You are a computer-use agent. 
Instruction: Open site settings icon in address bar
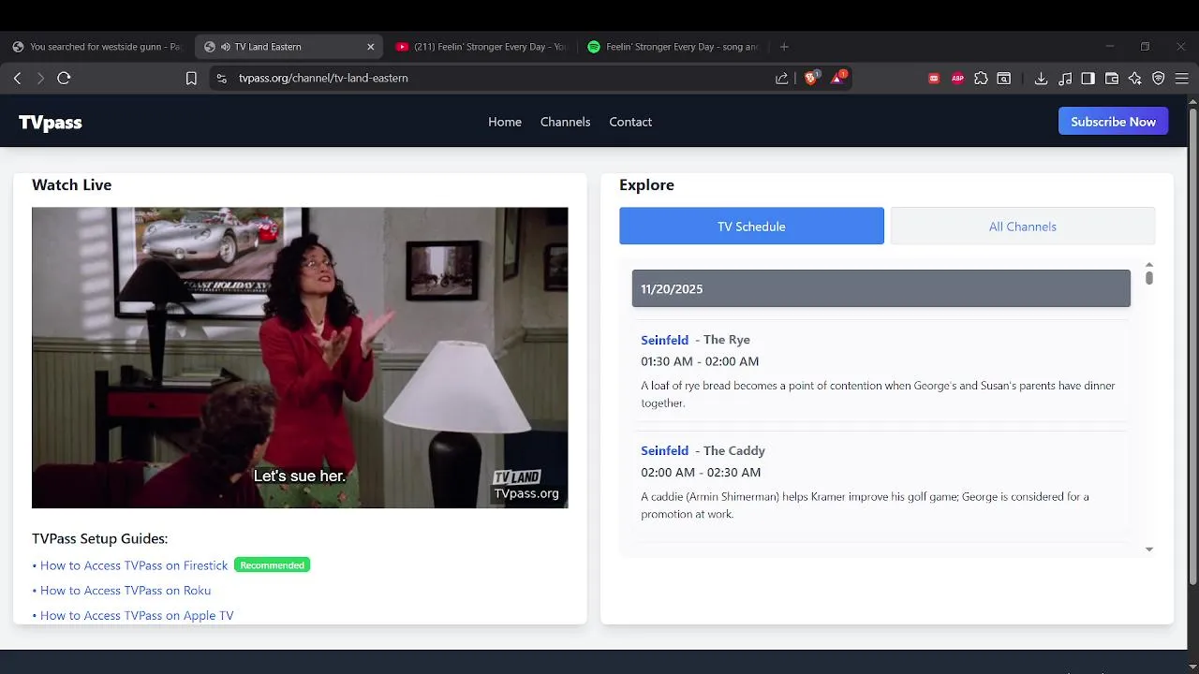[x=221, y=79]
